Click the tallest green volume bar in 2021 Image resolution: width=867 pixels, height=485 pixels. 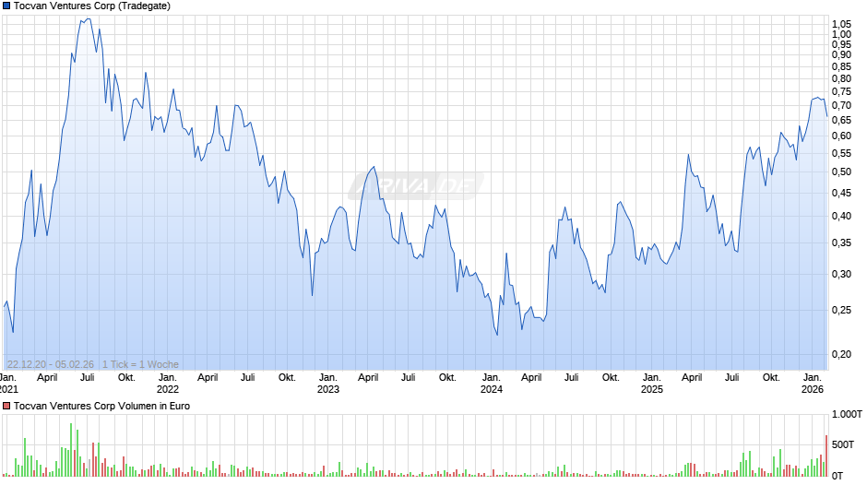tap(71, 450)
